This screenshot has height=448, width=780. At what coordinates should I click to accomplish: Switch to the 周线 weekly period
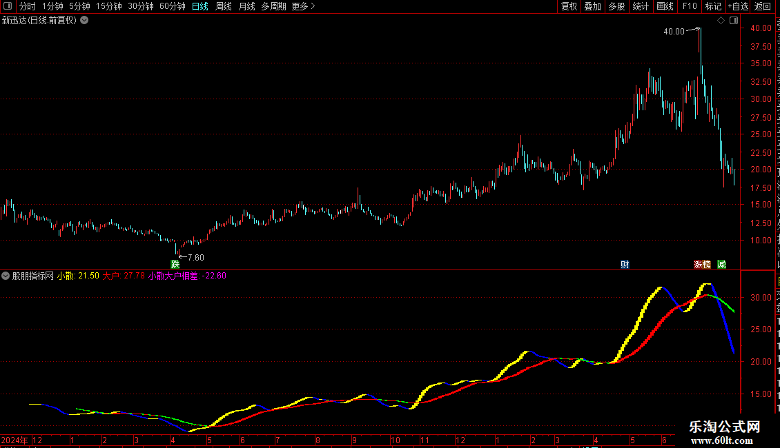tap(224, 6)
